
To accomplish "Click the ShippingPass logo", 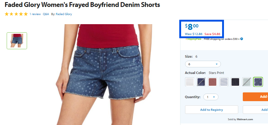I will pyautogui.click(x=194, y=39).
